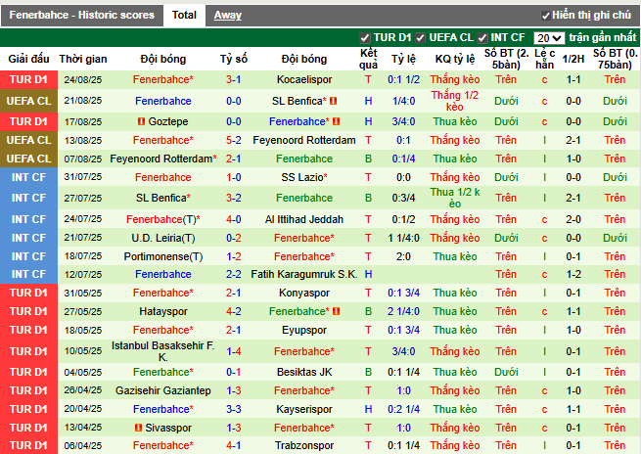Select the Fenerbahce - Historic scores tab
The height and width of the screenshot is (454, 641).
click(82, 15)
